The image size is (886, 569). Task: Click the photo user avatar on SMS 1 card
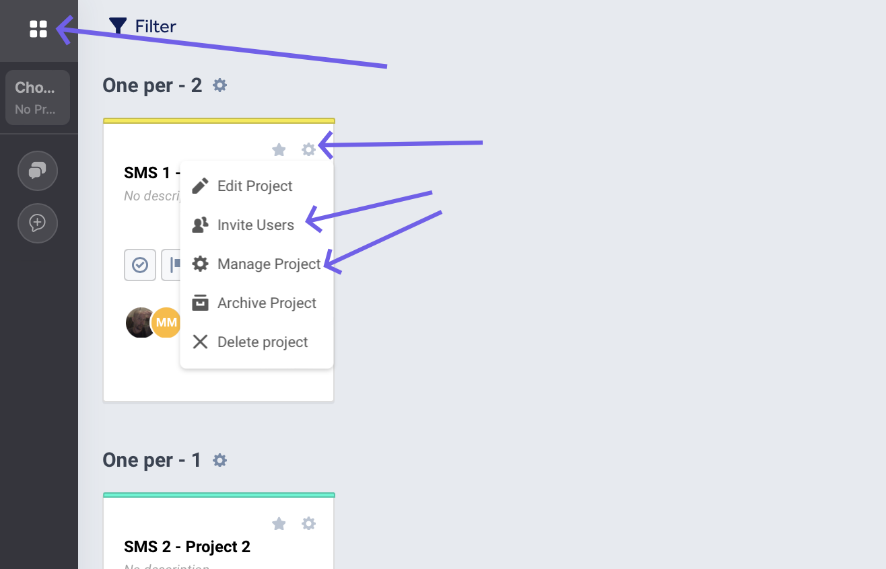tap(140, 323)
